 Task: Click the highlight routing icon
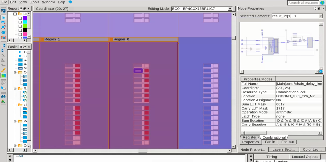[3, 55]
